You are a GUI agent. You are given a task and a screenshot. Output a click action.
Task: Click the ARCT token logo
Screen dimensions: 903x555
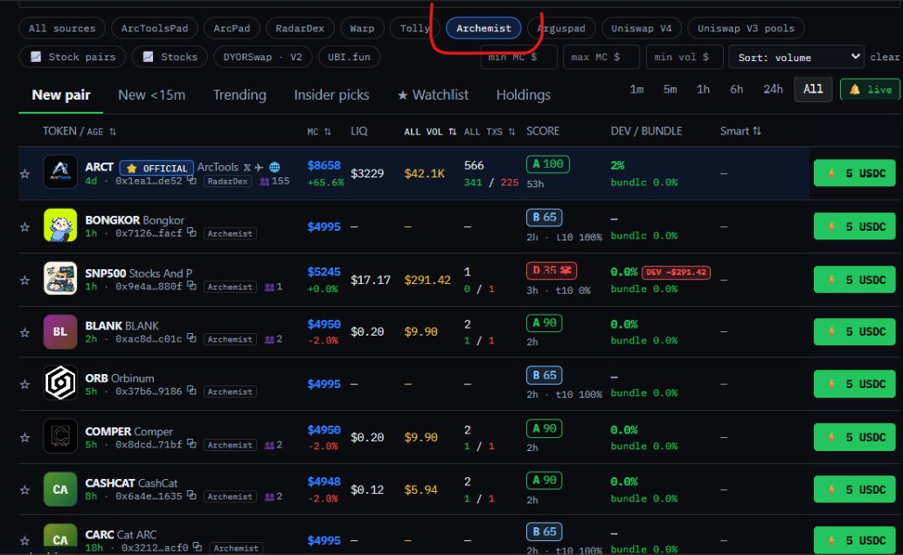60,171
